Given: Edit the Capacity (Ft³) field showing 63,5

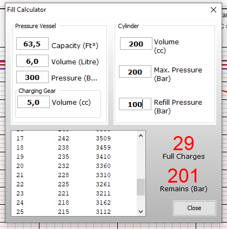Looking at the screenshot, I should [x=32, y=44].
